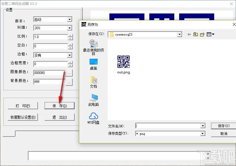
Task: Go back using the left arrow icon
Action: (x=189, y=35)
